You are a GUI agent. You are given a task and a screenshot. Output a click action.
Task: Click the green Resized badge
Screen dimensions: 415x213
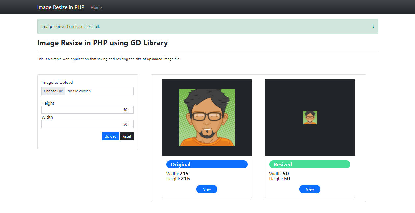[310, 164]
